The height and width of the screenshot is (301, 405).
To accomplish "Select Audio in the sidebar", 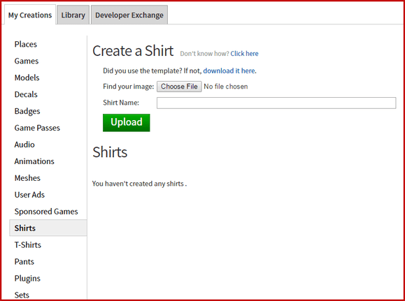I will [24, 145].
